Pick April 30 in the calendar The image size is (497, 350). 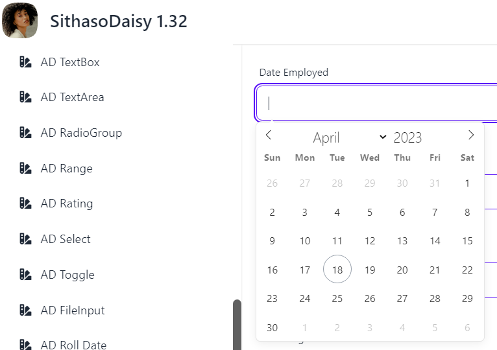coord(273,328)
